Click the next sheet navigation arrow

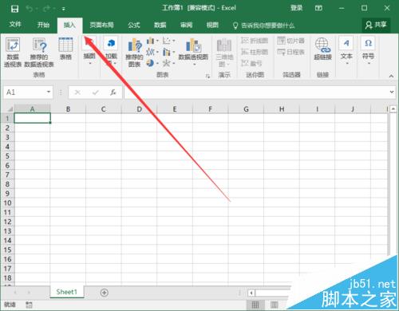pos(29,293)
